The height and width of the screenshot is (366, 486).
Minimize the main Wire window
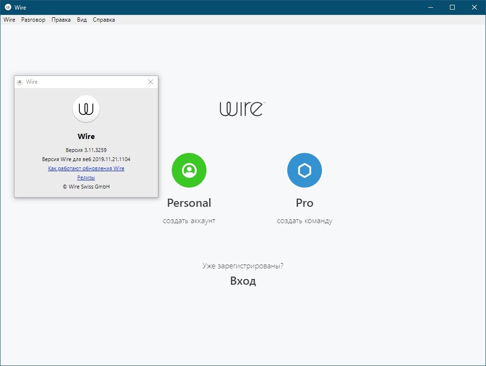point(431,7)
